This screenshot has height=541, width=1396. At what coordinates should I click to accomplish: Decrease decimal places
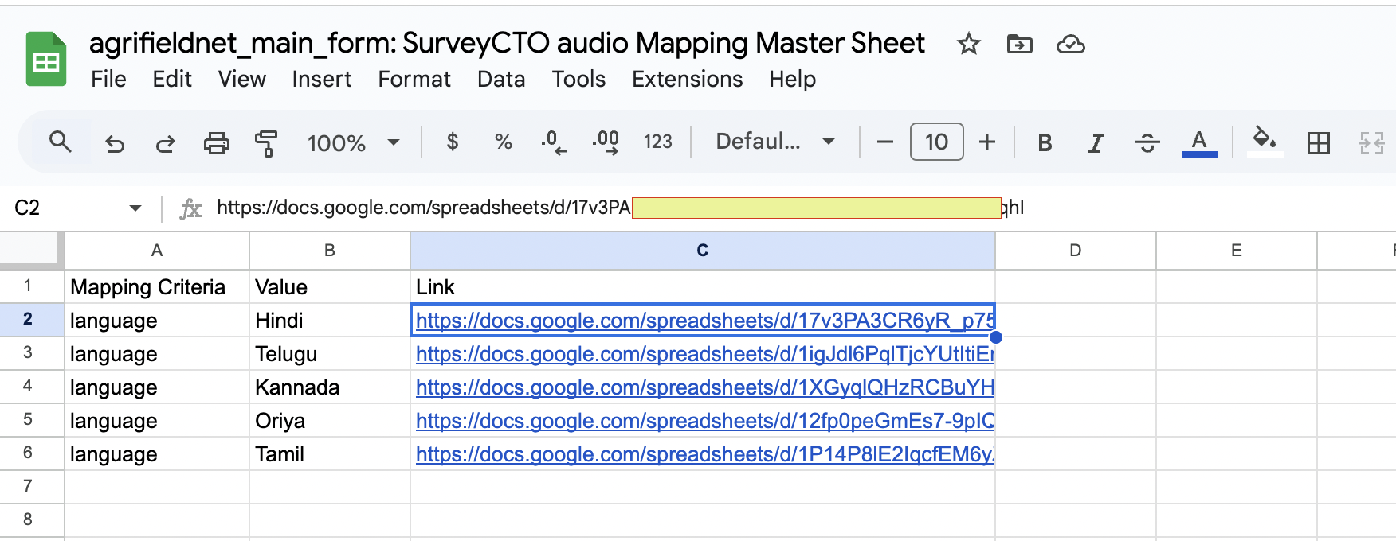click(553, 142)
